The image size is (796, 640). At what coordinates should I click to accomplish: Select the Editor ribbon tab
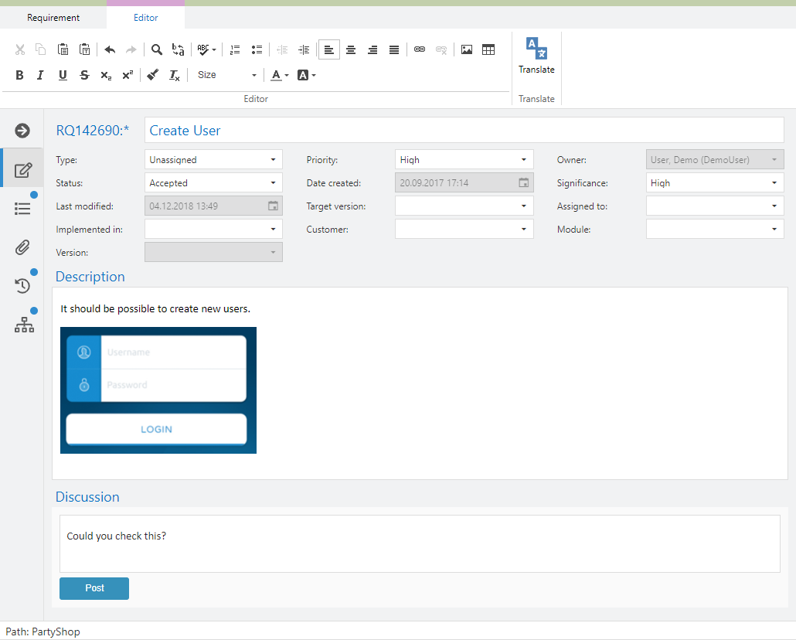point(146,18)
